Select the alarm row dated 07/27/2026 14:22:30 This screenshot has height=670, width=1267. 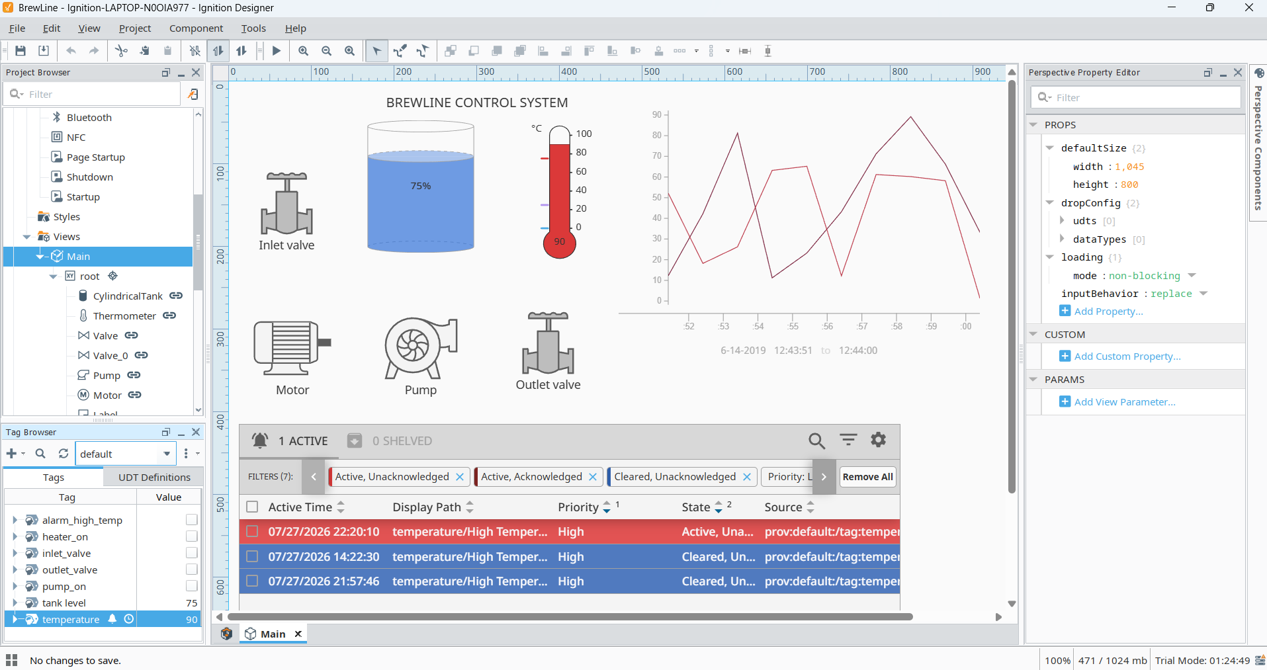[570, 557]
